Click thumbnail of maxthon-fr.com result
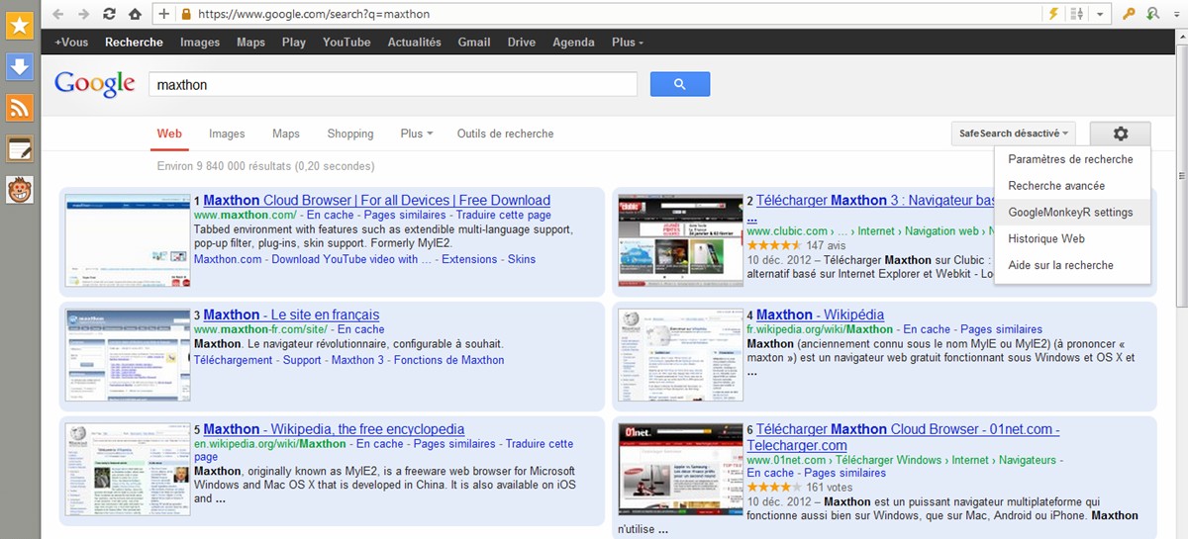This screenshot has height=539, width=1188. (127, 355)
